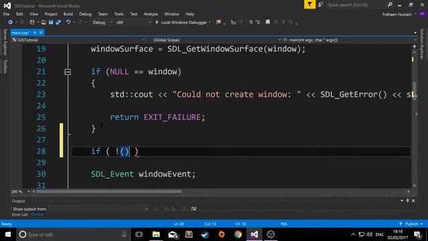Open the Server Explorer side tab
The height and width of the screenshot is (241, 428).
click(5, 42)
